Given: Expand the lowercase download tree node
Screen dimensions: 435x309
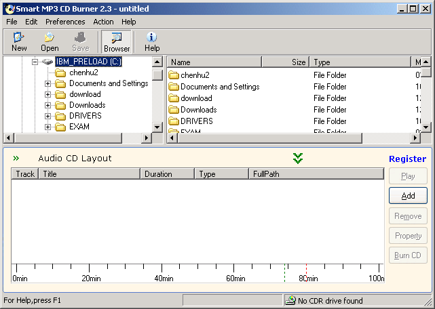Looking at the screenshot, I should click(48, 94).
